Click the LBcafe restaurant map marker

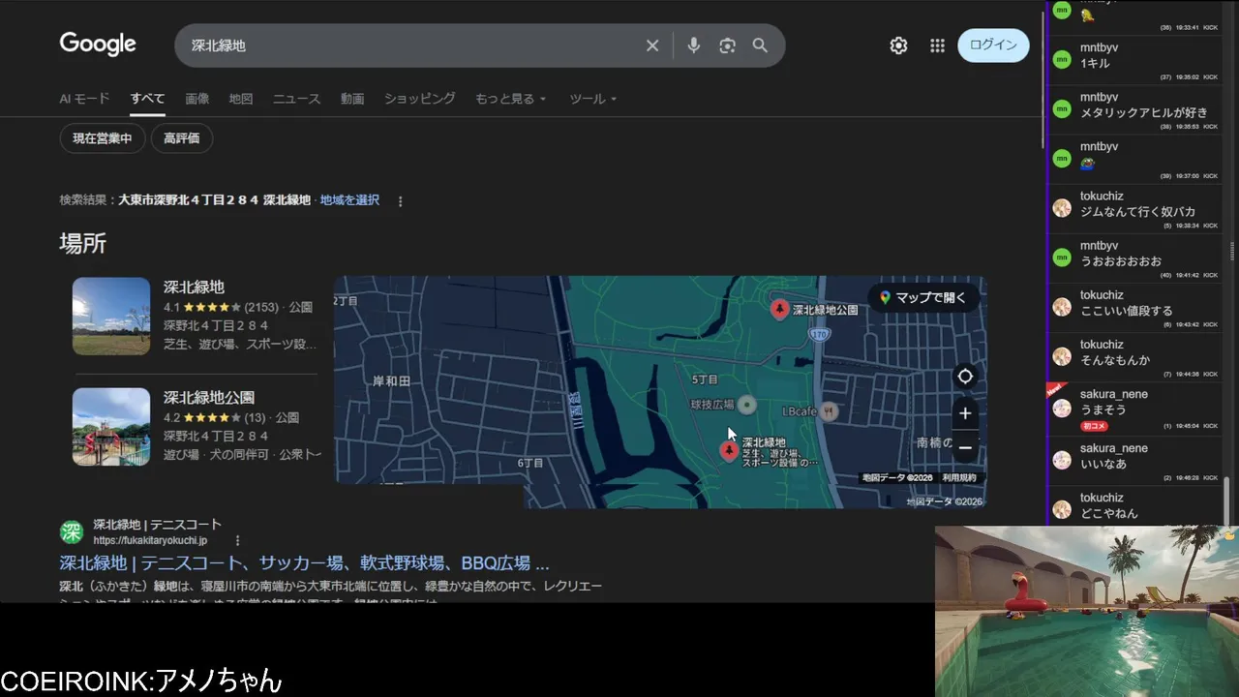click(x=829, y=411)
